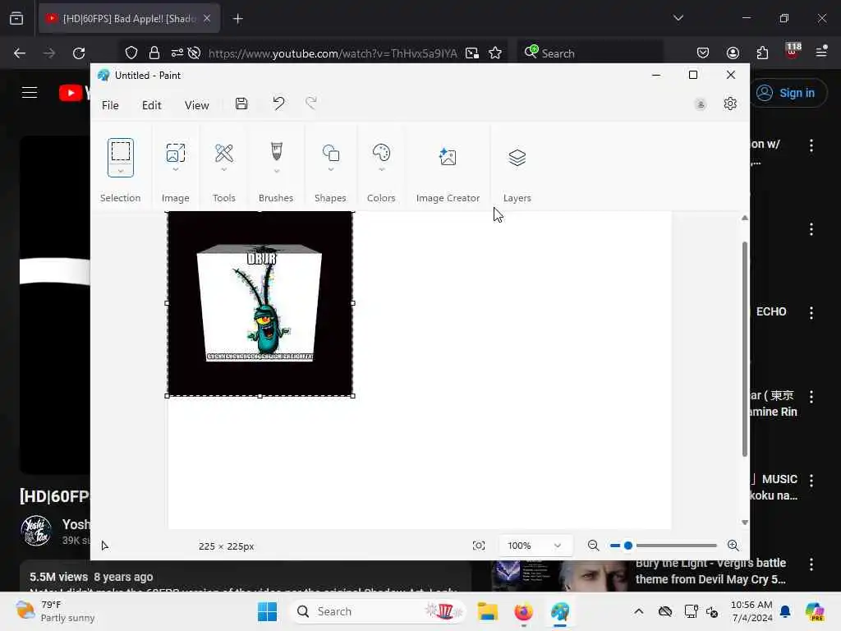
Task: Zoom out of the Paint canvas
Action: pyautogui.click(x=593, y=546)
